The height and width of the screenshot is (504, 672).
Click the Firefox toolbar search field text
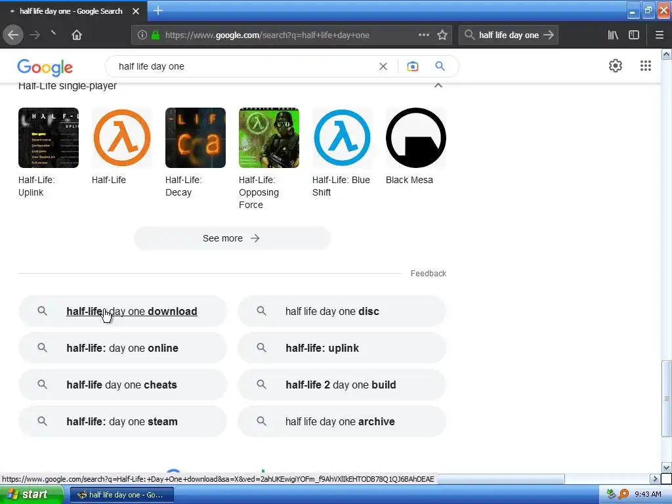click(509, 35)
